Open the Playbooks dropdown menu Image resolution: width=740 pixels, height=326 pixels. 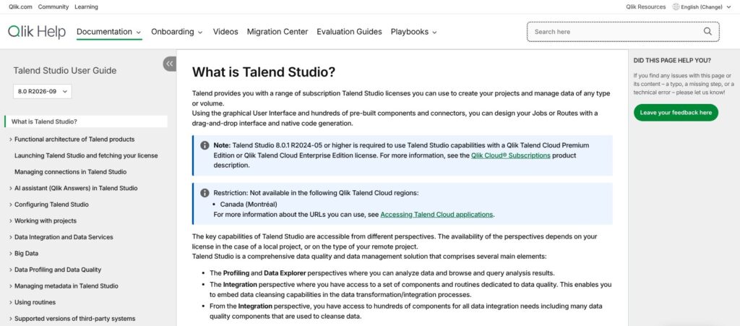[414, 32]
